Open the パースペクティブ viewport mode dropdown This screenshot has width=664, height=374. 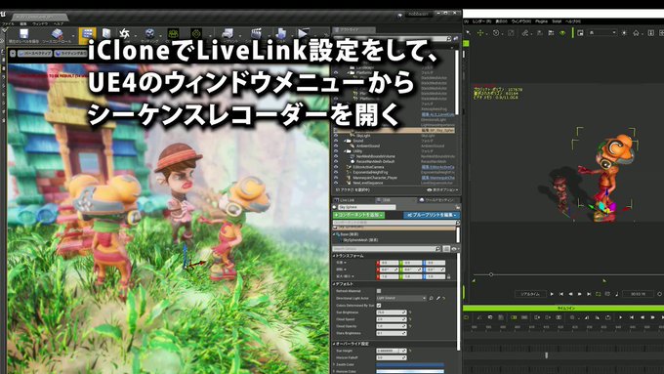(35, 54)
